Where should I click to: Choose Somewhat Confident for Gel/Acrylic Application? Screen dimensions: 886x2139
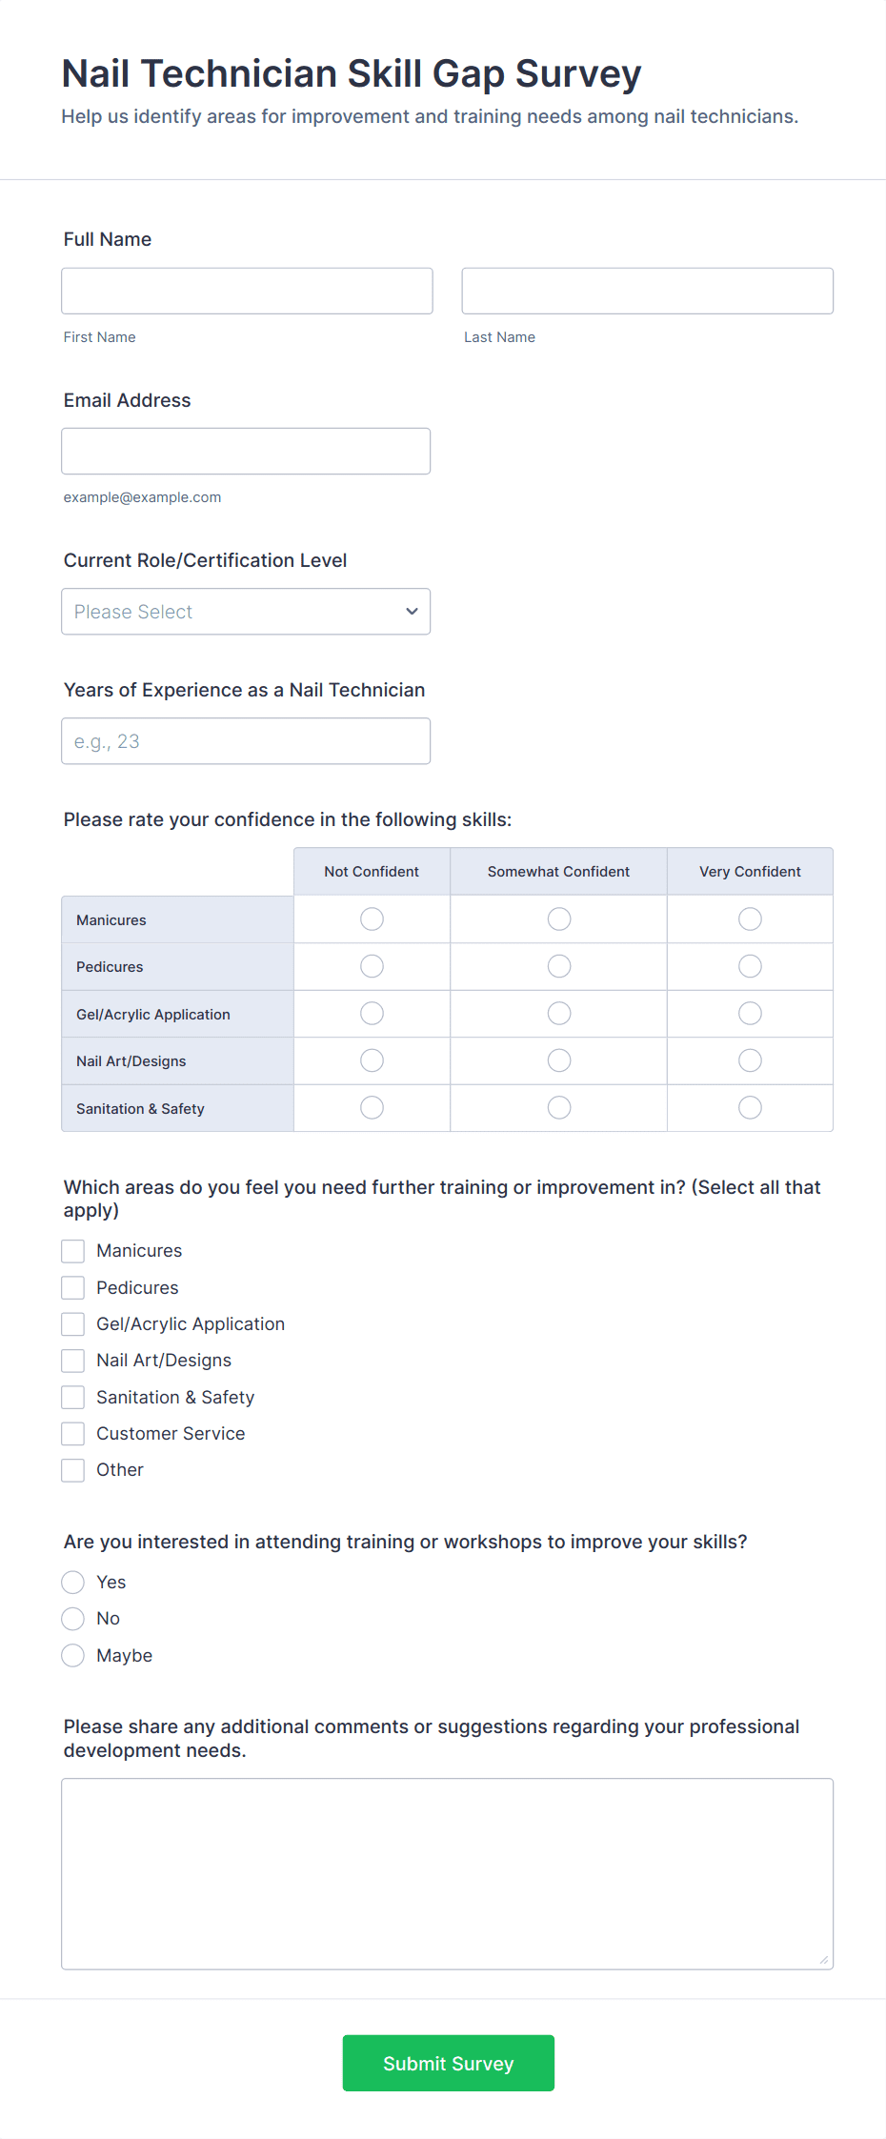(x=558, y=1013)
